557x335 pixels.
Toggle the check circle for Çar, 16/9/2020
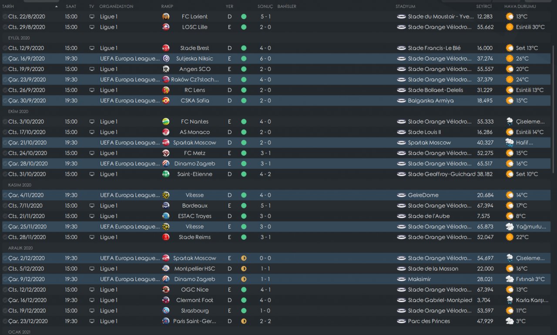click(5, 59)
